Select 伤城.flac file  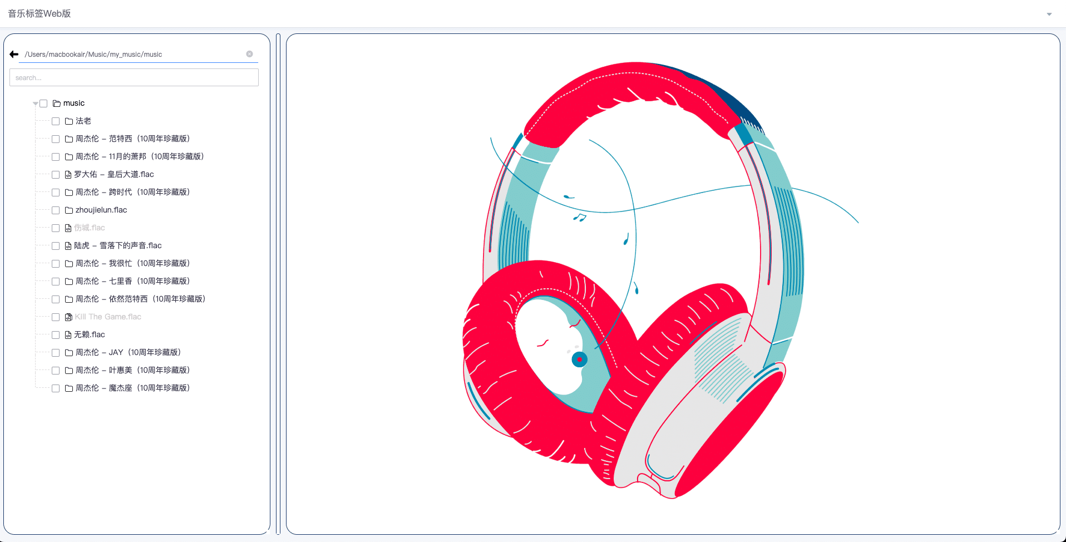pyautogui.click(x=90, y=228)
